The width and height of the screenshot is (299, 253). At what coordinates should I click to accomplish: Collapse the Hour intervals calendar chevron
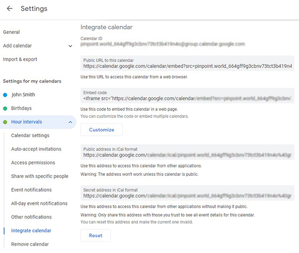(x=70, y=122)
